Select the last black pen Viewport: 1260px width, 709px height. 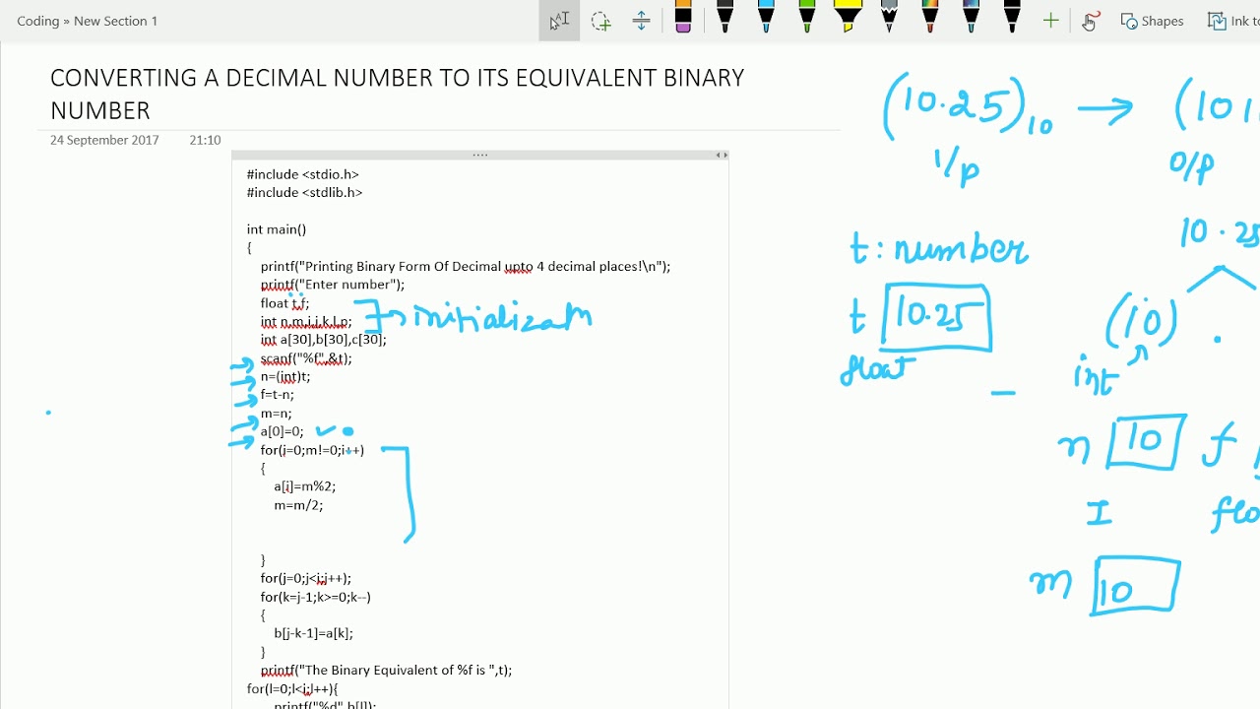pyautogui.click(x=1012, y=18)
